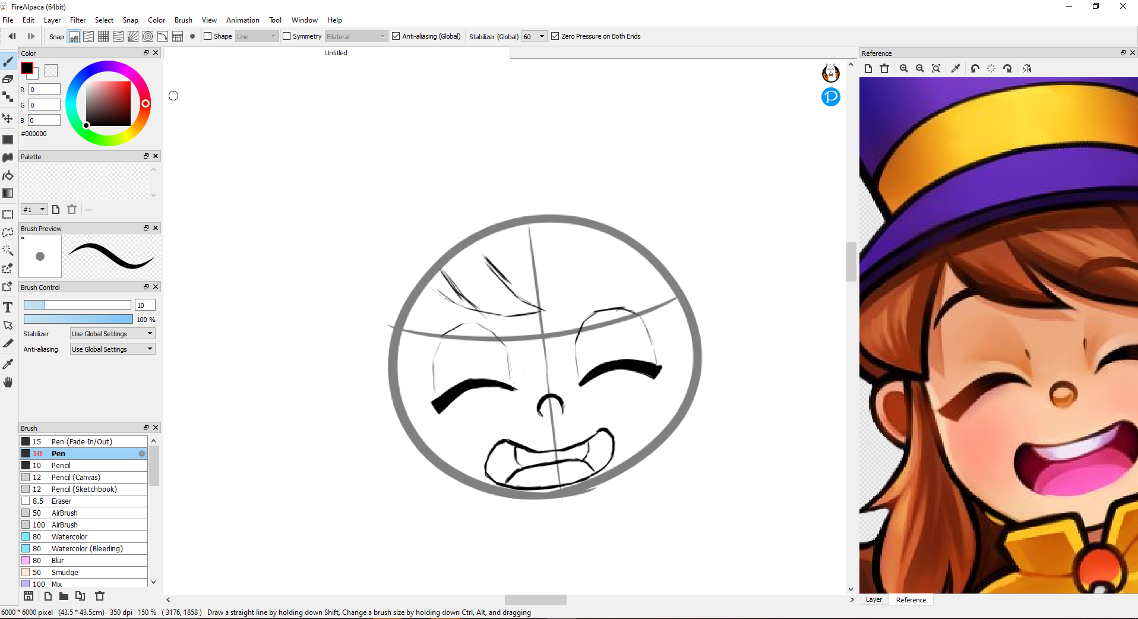Disable Anti-aliasing (Global) checkbox
This screenshot has height=619, width=1138.
coord(396,36)
